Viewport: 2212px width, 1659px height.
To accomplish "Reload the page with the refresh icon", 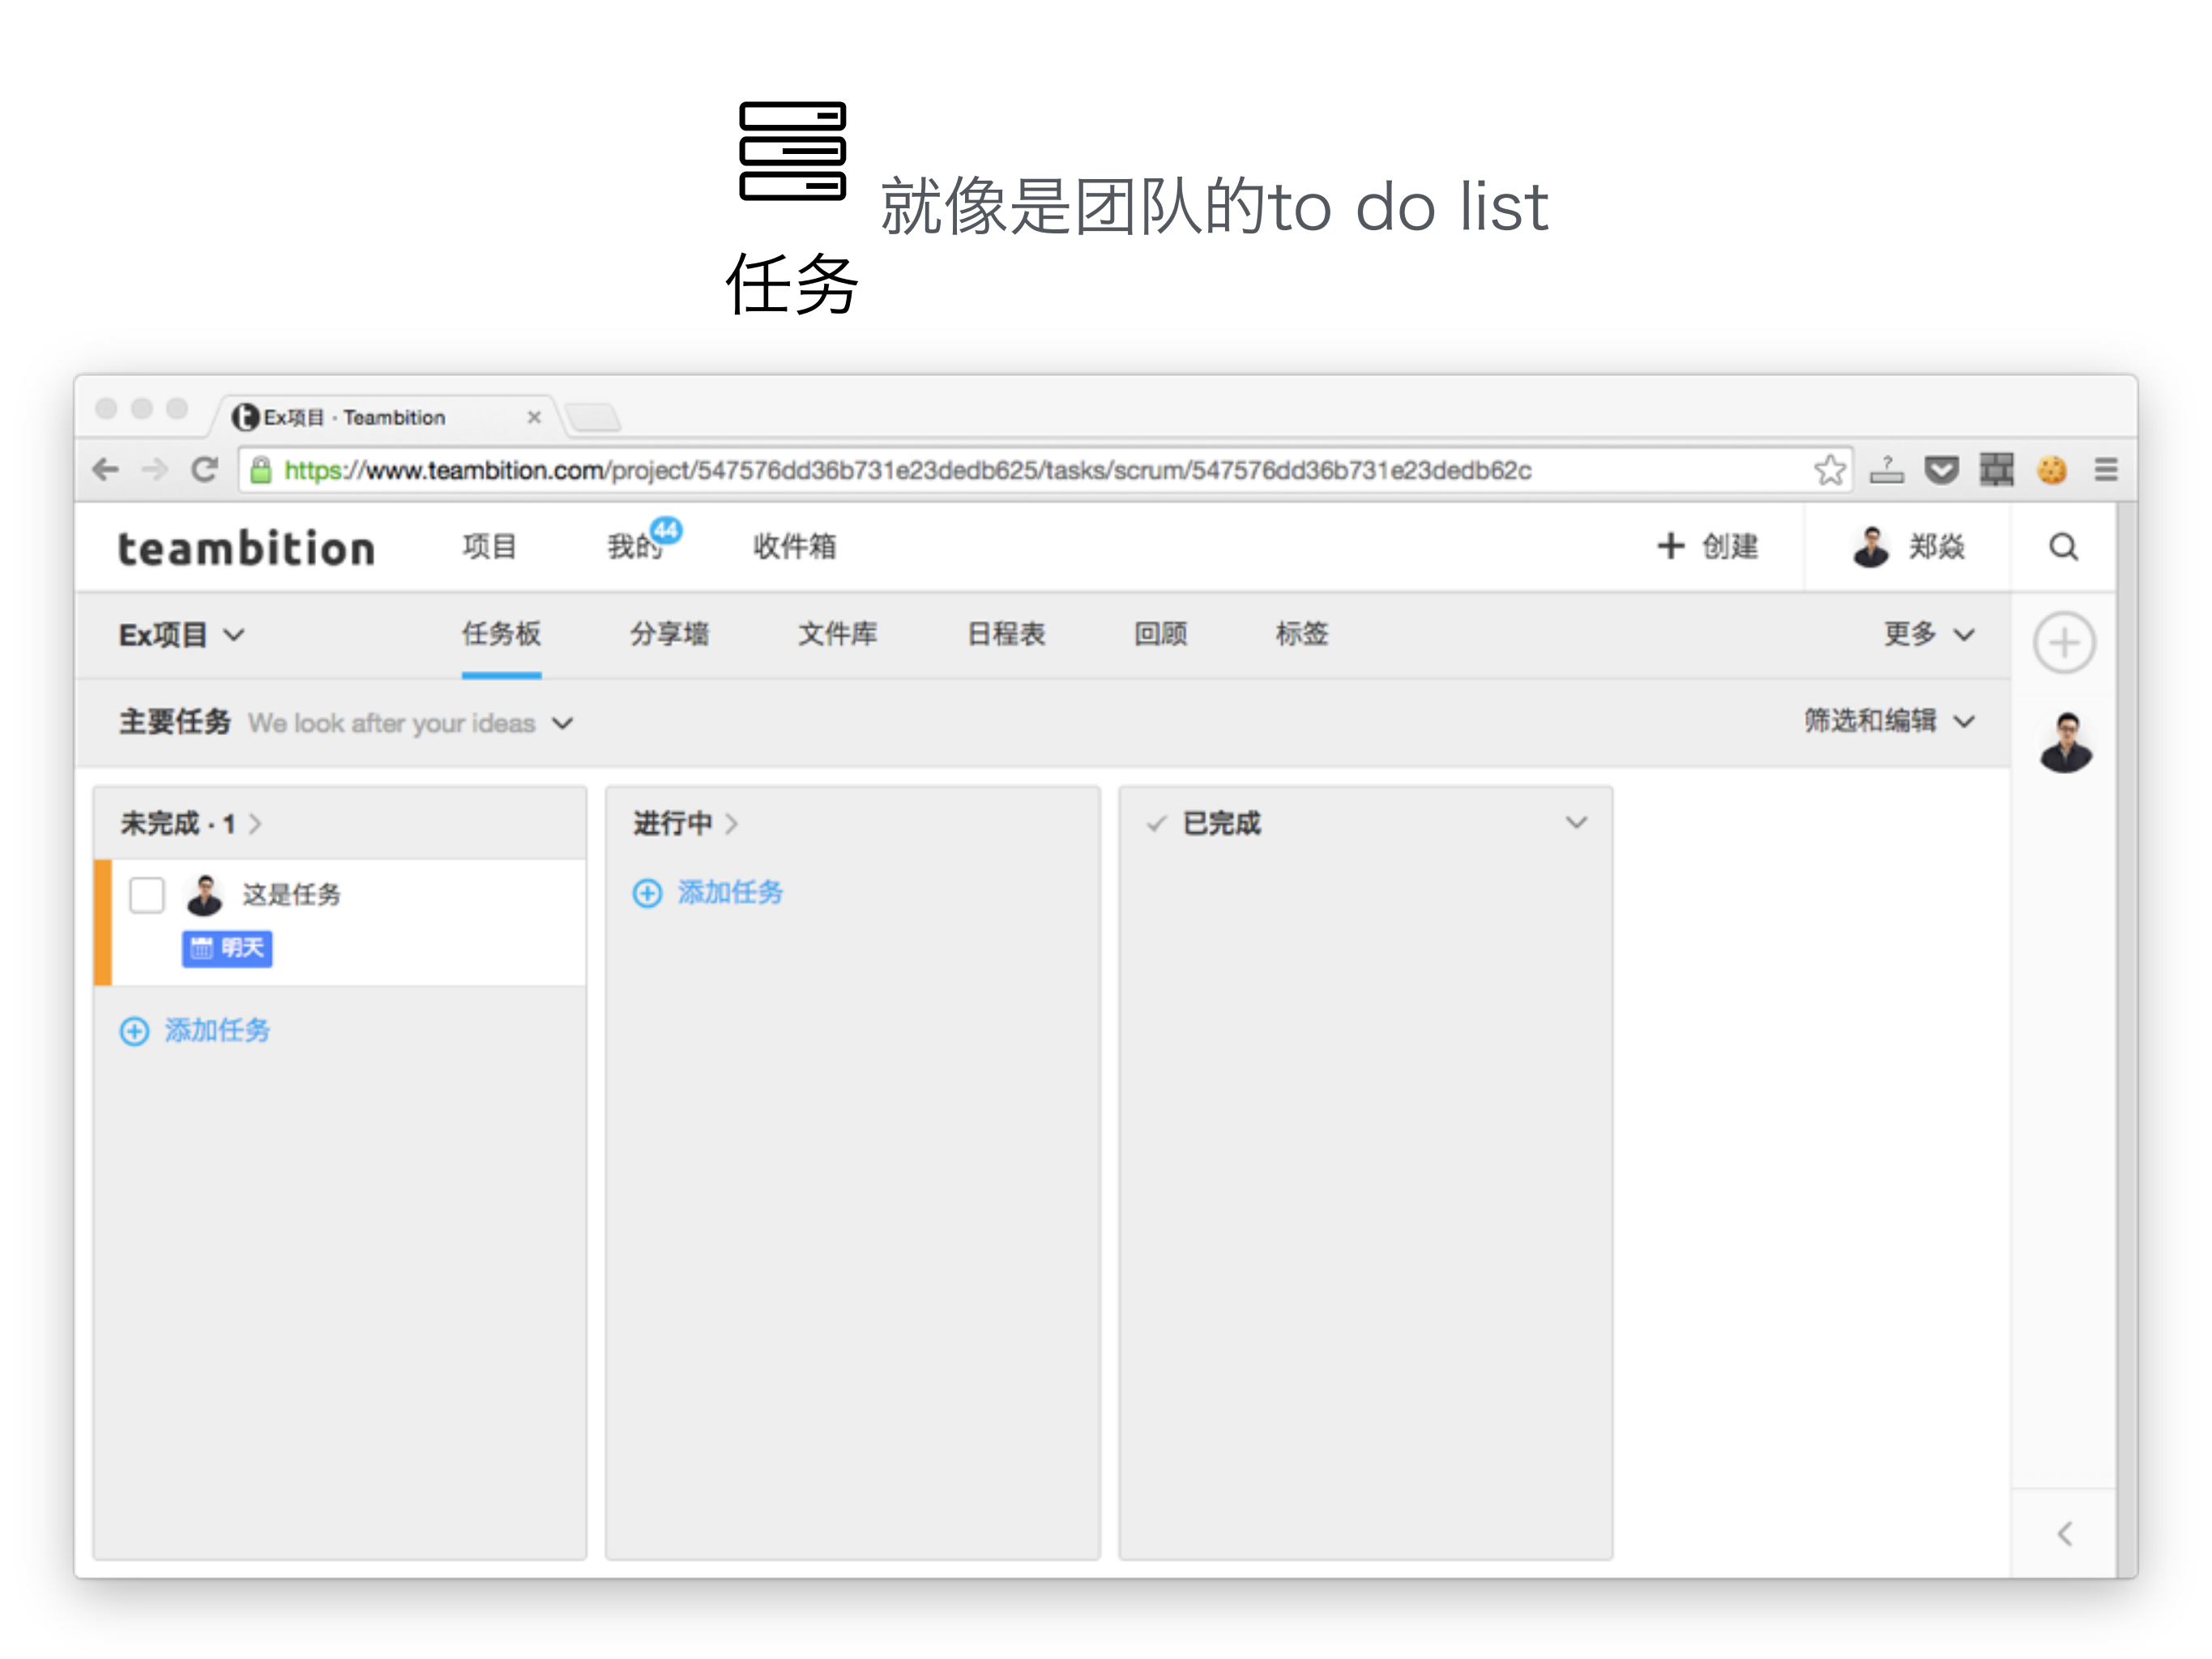I will click(x=205, y=470).
